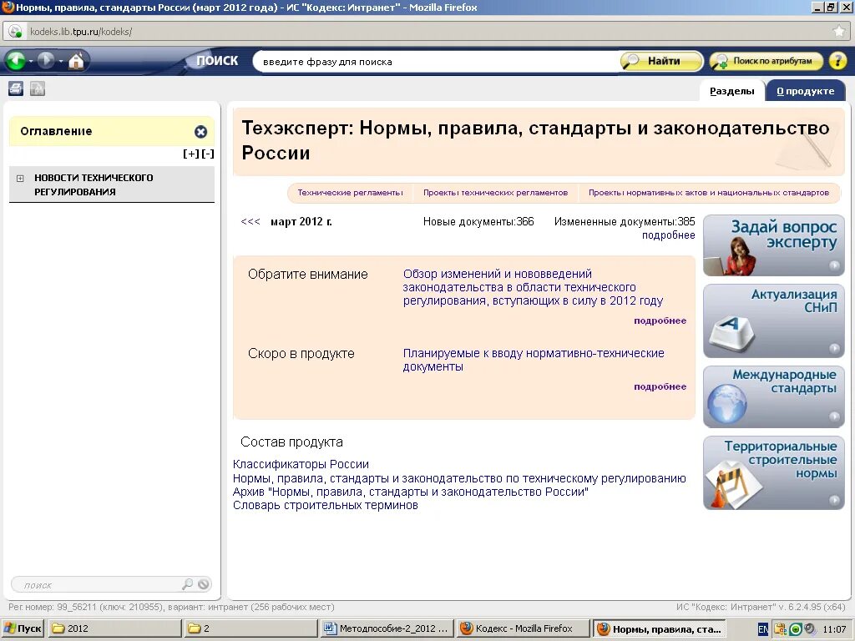This screenshot has height=641, width=855.
Task: Click Измененные документы:385 text
Action: tap(625, 222)
